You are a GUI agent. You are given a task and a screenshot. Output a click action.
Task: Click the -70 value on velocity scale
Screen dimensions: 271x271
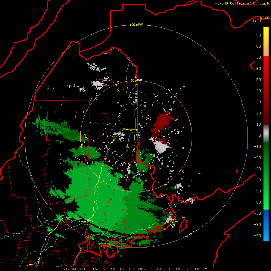(257, 213)
